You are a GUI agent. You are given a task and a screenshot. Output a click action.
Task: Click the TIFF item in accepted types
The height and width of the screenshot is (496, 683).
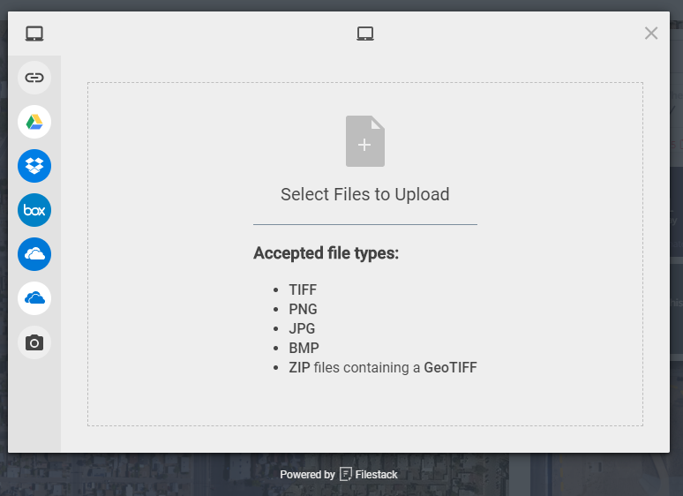pos(303,289)
